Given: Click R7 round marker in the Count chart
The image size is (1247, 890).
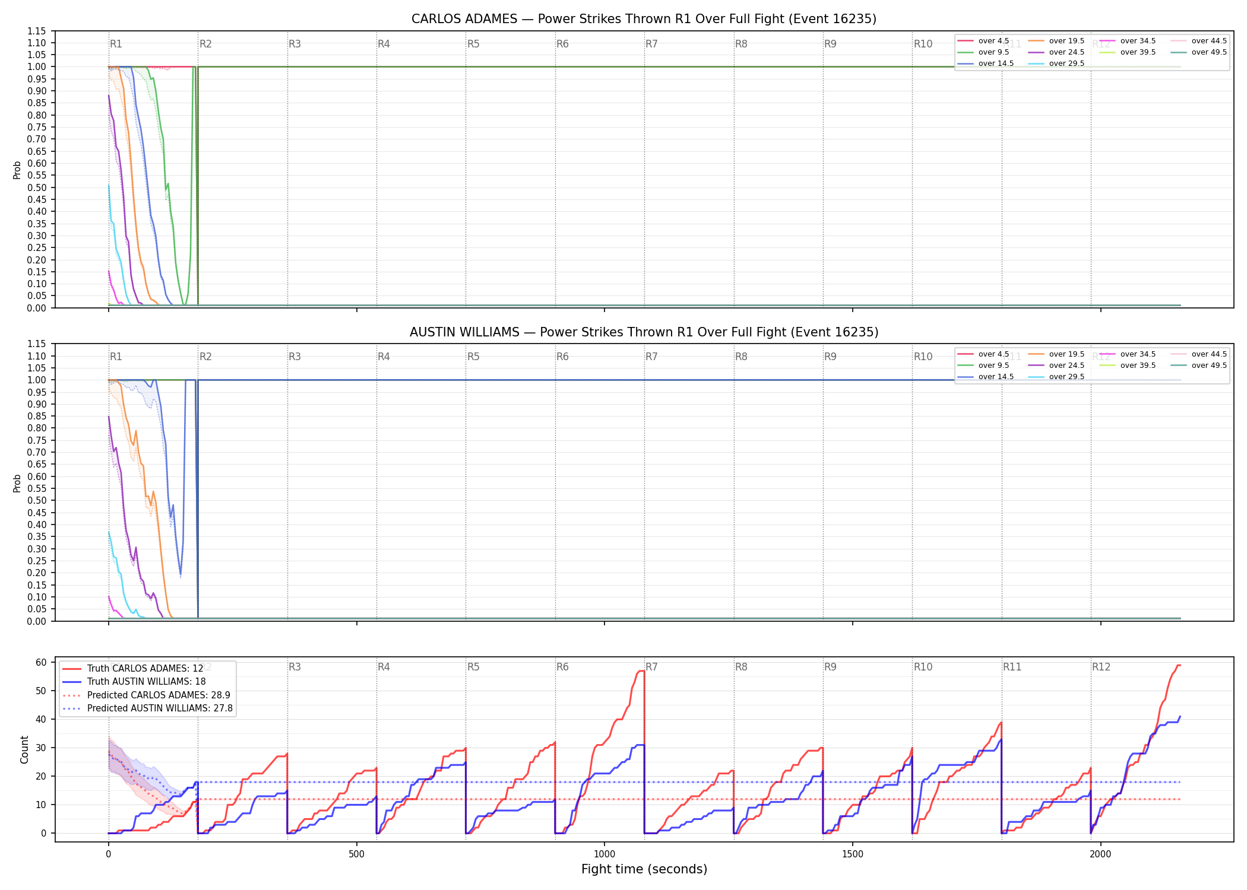Looking at the screenshot, I should tap(651, 667).
